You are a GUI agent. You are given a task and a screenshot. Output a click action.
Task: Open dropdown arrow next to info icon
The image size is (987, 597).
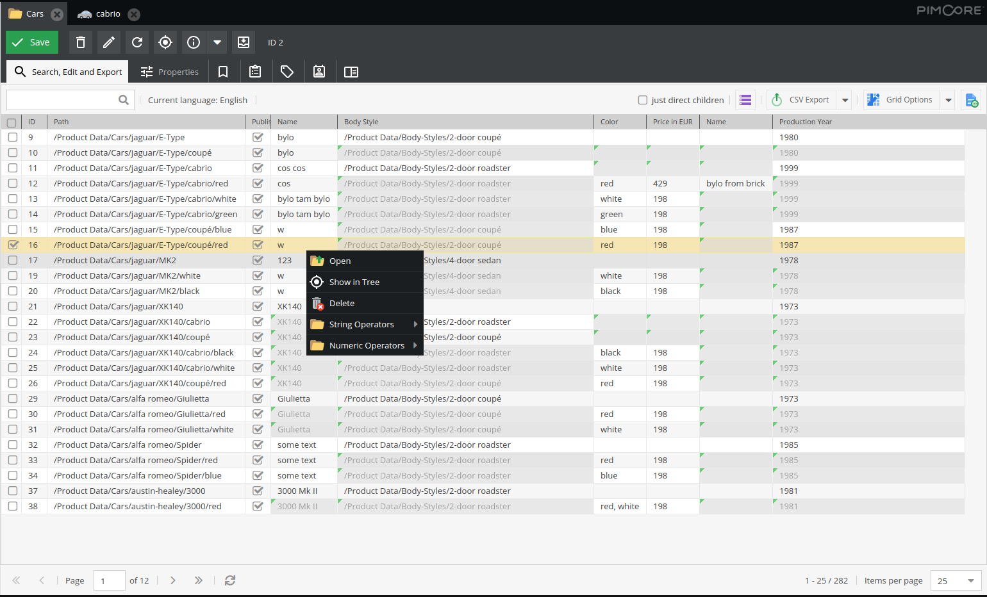(217, 42)
